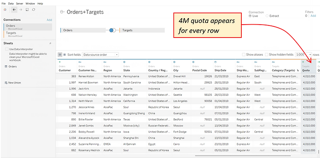
Task: Open the Sort fields Data source order dropdown
Action: point(100,55)
